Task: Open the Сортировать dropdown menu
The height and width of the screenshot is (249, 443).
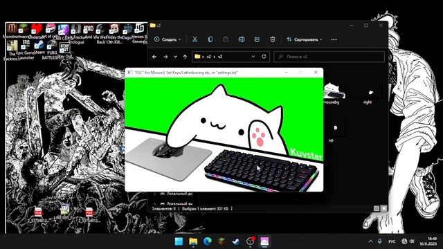Action: click(305, 39)
